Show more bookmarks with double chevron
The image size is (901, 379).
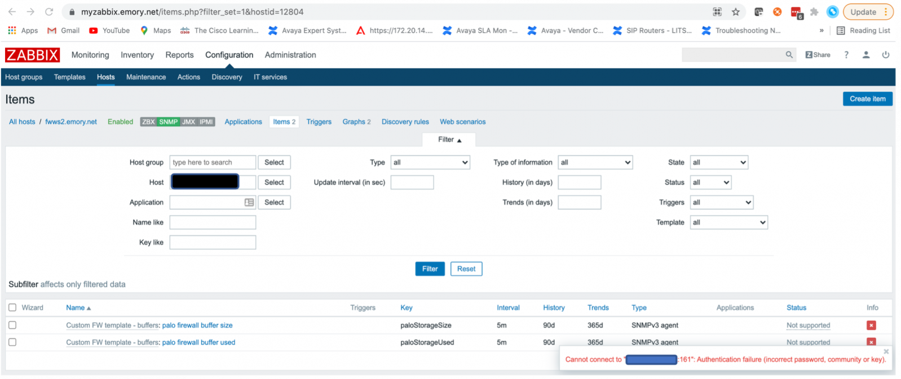(x=821, y=30)
